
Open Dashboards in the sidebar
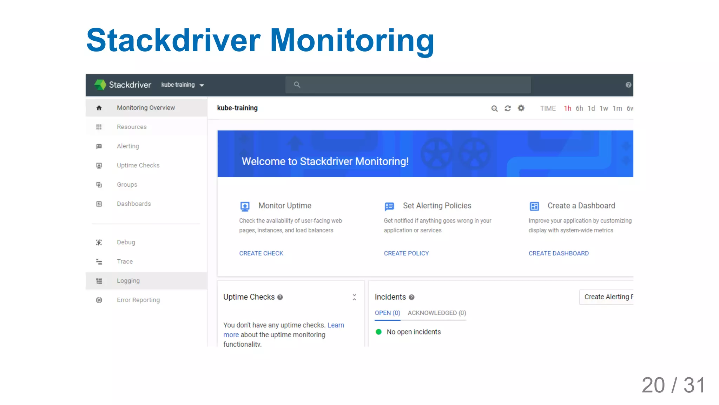tap(146, 204)
